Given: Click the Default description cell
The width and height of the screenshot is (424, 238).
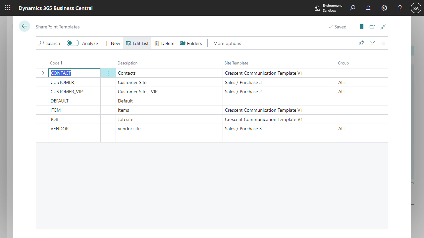Looking at the screenshot, I should pos(169,101).
